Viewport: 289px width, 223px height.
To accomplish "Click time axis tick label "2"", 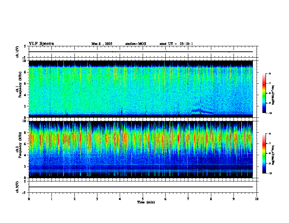I will [x=74, y=199].
